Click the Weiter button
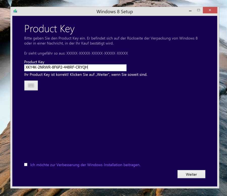This screenshot has width=227, height=196. coord(191,174)
